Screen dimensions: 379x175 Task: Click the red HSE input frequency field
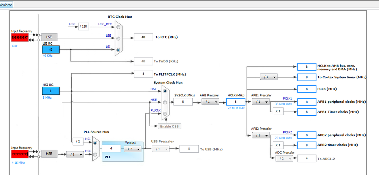tap(20, 154)
